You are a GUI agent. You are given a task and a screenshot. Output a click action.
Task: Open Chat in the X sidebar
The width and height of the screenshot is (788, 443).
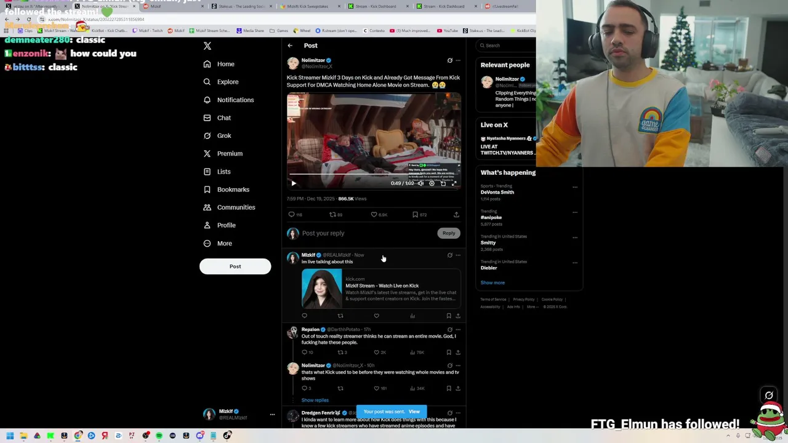tap(217, 118)
